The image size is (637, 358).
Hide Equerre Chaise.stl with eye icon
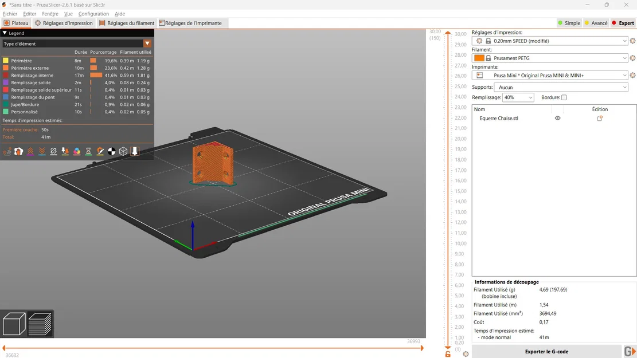coord(557,119)
